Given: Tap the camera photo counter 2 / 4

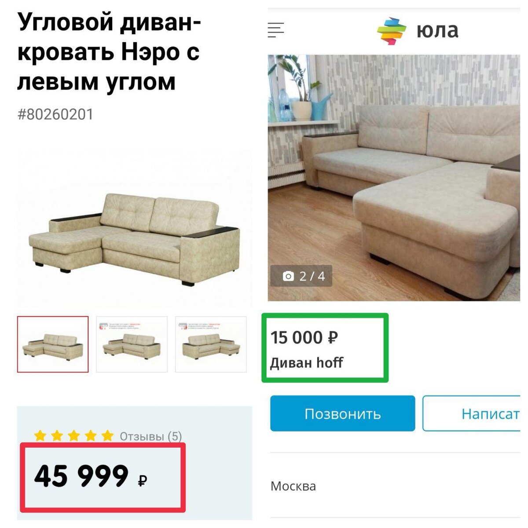Looking at the screenshot, I should pos(301,276).
